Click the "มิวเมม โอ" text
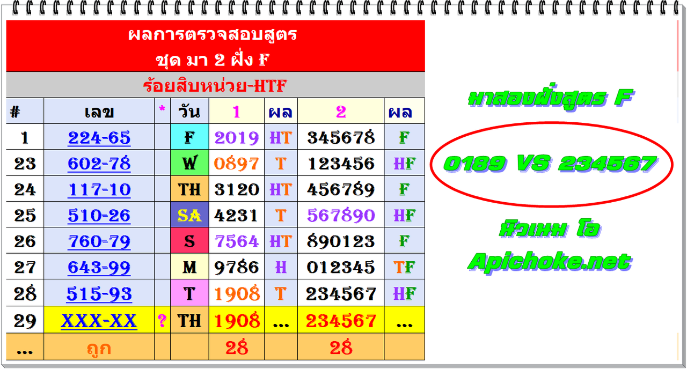This screenshot has height=369, width=687. coord(549,230)
